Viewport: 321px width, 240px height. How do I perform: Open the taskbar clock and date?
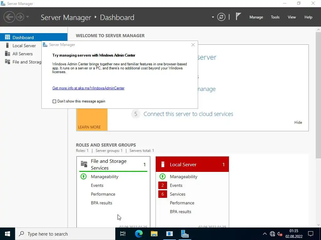[x=294, y=234]
